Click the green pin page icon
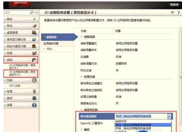Image resolution: width=182 pixels, height=133 pixels. (x=172, y=12)
